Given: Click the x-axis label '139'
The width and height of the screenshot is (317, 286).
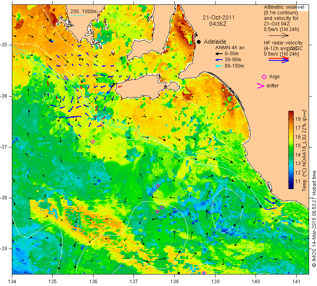Looking at the screenshot, I should coord(215,281).
